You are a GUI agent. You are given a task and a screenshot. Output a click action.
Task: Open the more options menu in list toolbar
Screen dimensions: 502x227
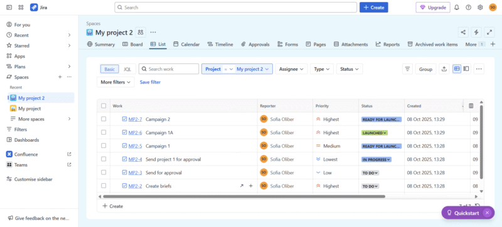tap(479, 69)
